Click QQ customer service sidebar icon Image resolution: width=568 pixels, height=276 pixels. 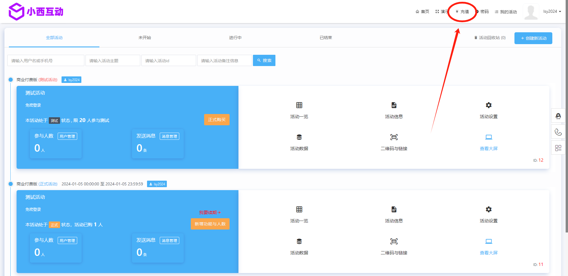(558, 116)
